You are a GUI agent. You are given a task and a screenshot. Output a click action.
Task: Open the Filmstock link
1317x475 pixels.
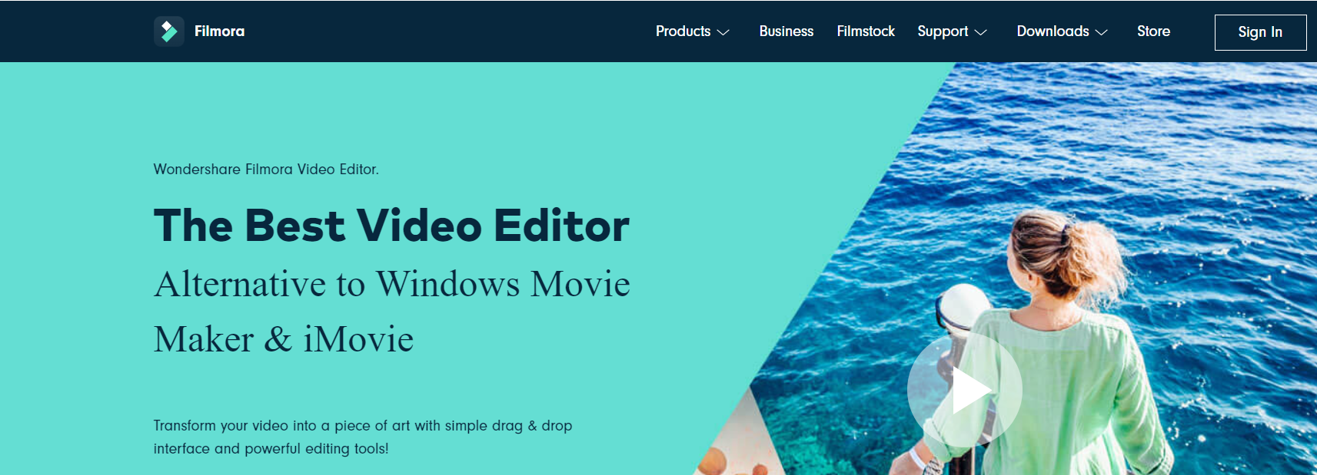[866, 31]
